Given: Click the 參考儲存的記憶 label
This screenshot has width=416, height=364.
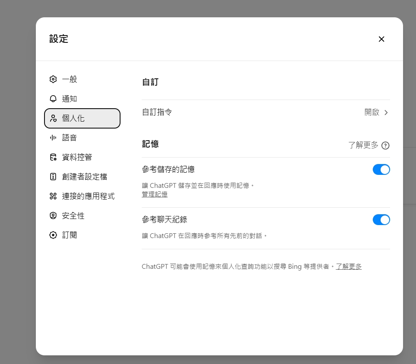Looking at the screenshot, I should (168, 169).
